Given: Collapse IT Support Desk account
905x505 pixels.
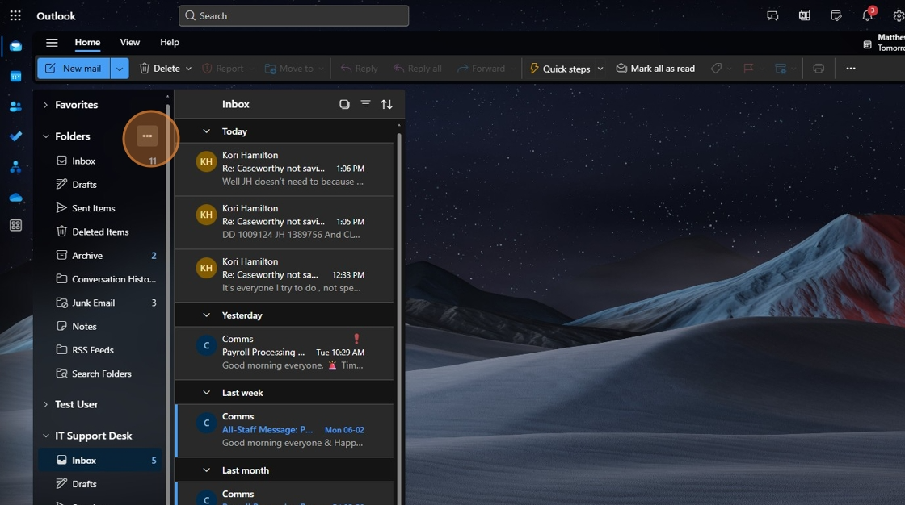Looking at the screenshot, I should click(45, 436).
